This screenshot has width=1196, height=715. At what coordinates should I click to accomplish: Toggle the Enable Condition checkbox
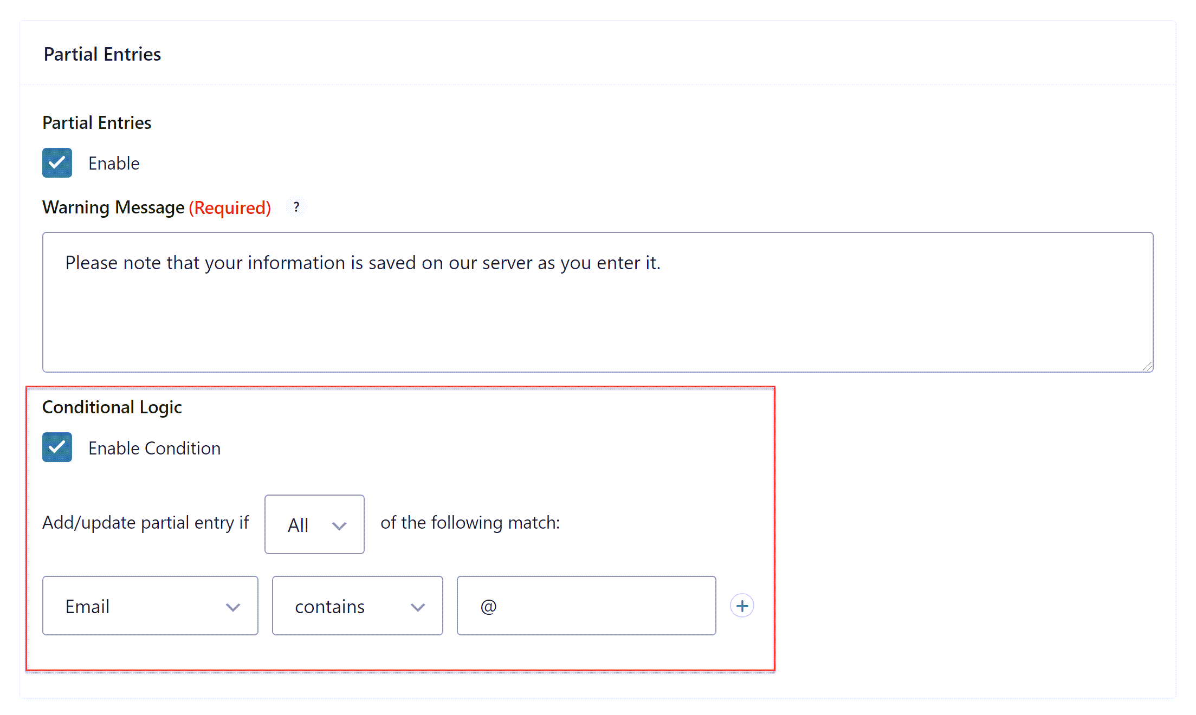click(x=57, y=447)
